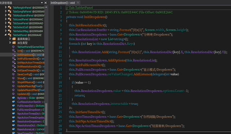Collapse the TabSetPanel class node
The image size is (231, 134).
coord(6,35)
